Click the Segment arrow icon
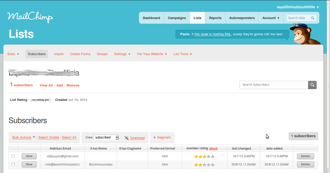This screenshot has width=330, height=173. point(155,137)
